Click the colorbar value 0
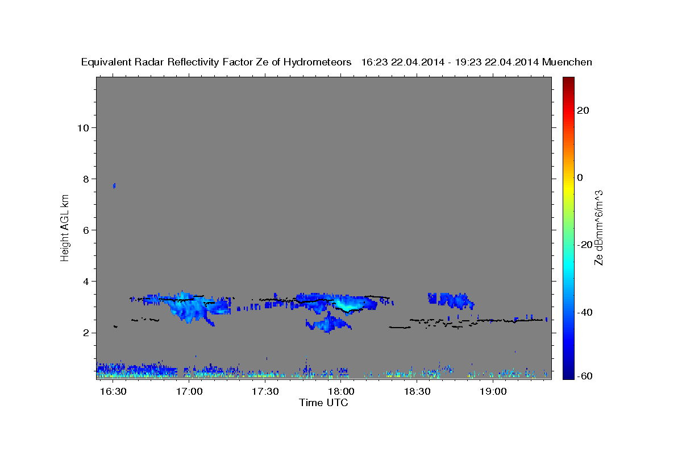 pyautogui.click(x=580, y=177)
